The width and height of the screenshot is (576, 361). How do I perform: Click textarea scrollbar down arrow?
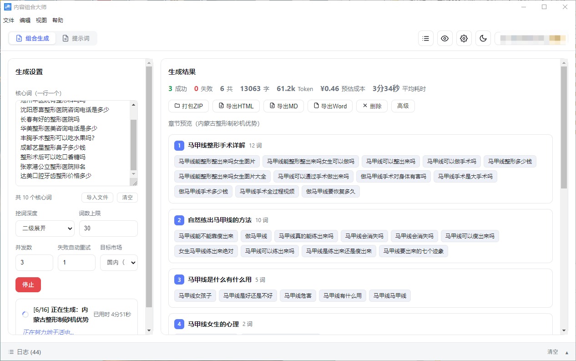coord(134,174)
